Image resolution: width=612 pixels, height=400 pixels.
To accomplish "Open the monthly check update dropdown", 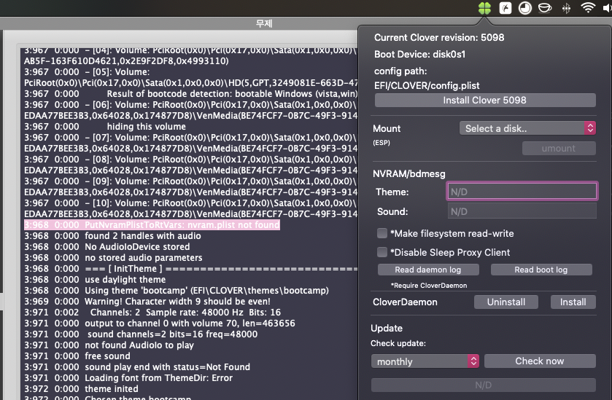I will [425, 361].
